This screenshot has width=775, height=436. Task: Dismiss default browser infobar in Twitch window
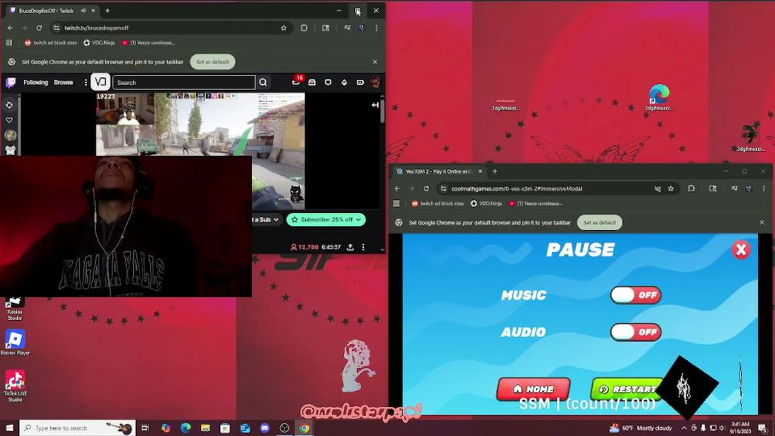pos(375,62)
